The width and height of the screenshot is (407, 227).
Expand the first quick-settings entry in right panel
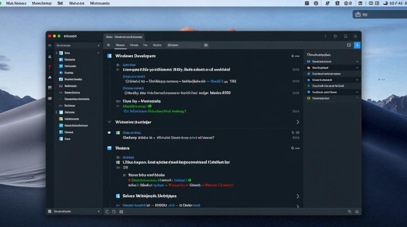pyautogui.click(x=357, y=61)
